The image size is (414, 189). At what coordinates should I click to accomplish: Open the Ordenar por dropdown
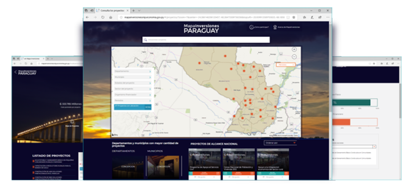[x=280, y=143]
